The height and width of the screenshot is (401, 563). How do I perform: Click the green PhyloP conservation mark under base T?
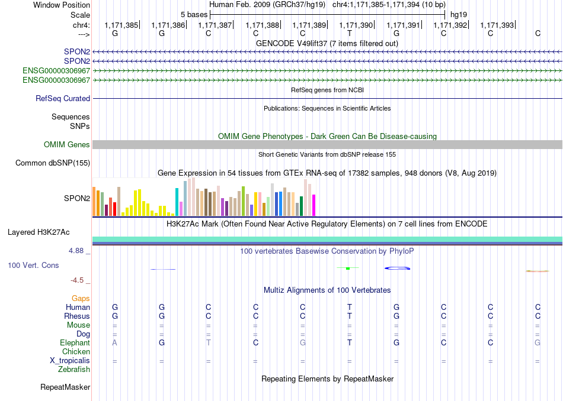[347, 268]
